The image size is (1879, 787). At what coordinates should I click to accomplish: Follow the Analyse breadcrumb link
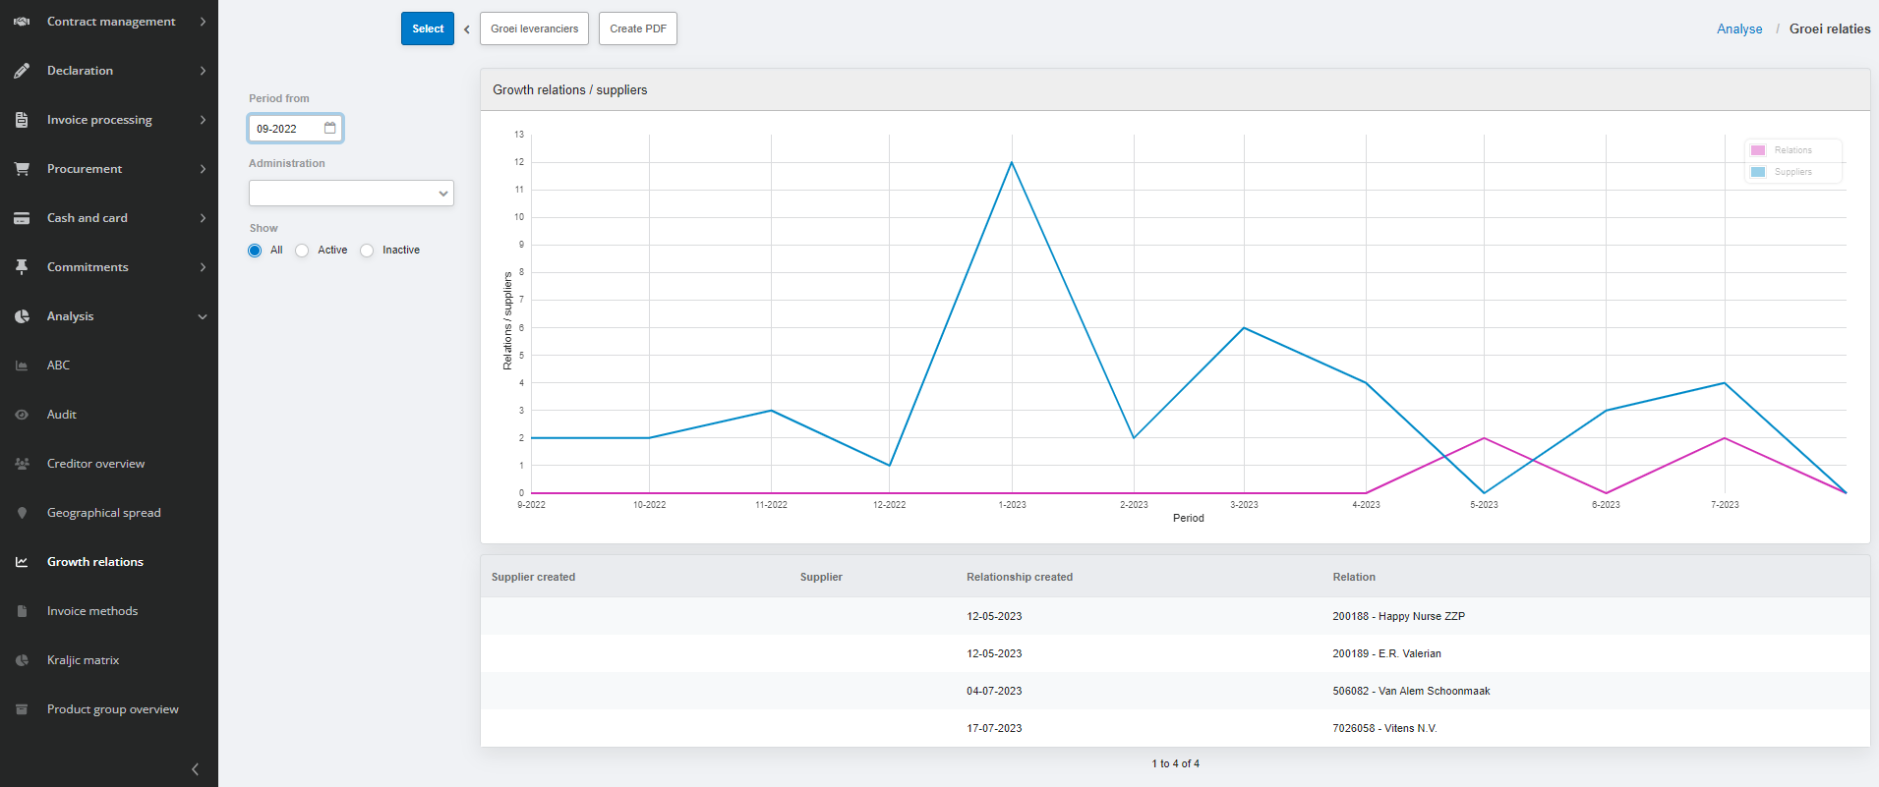[1739, 28]
